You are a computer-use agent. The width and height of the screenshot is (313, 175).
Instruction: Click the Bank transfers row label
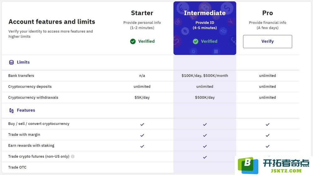coord(21,76)
